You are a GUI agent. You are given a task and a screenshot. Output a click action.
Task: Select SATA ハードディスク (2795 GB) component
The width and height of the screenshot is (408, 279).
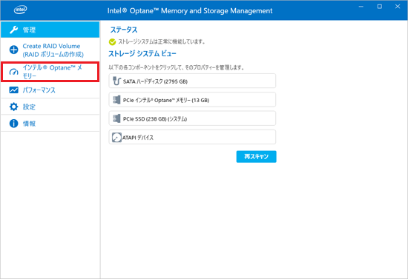[x=192, y=81]
